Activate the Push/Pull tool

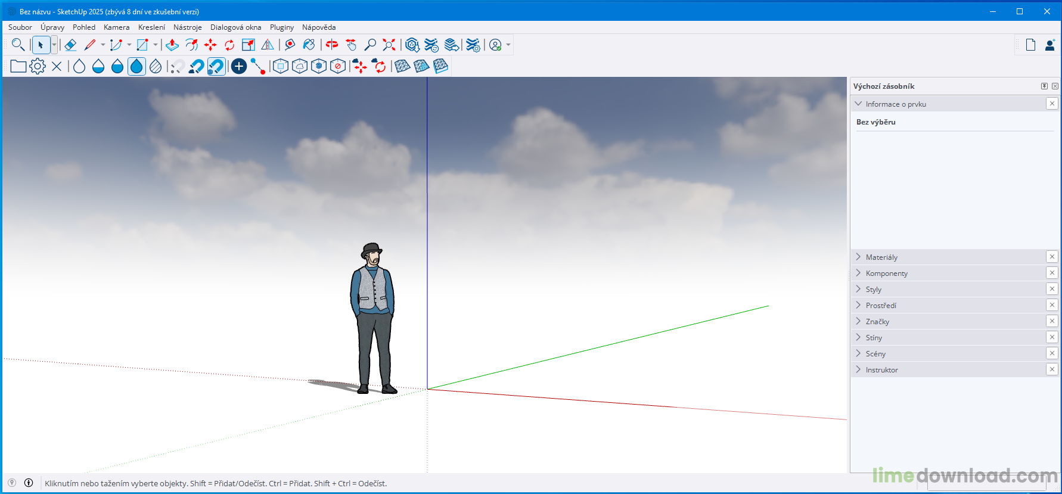[x=172, y=45]
